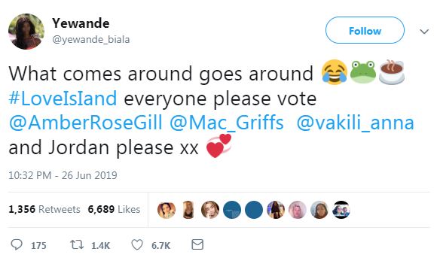Open the @vakili_anna mention
Image resolution: width=437 pixels, height=273 pixels.
(x=355, y=123)
